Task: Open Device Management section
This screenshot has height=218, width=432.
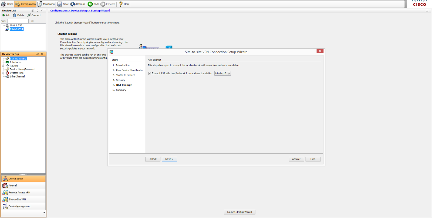Action: coord(23,206)
